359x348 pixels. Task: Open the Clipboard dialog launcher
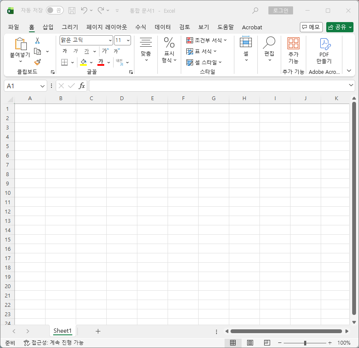(x=53, y=72)
